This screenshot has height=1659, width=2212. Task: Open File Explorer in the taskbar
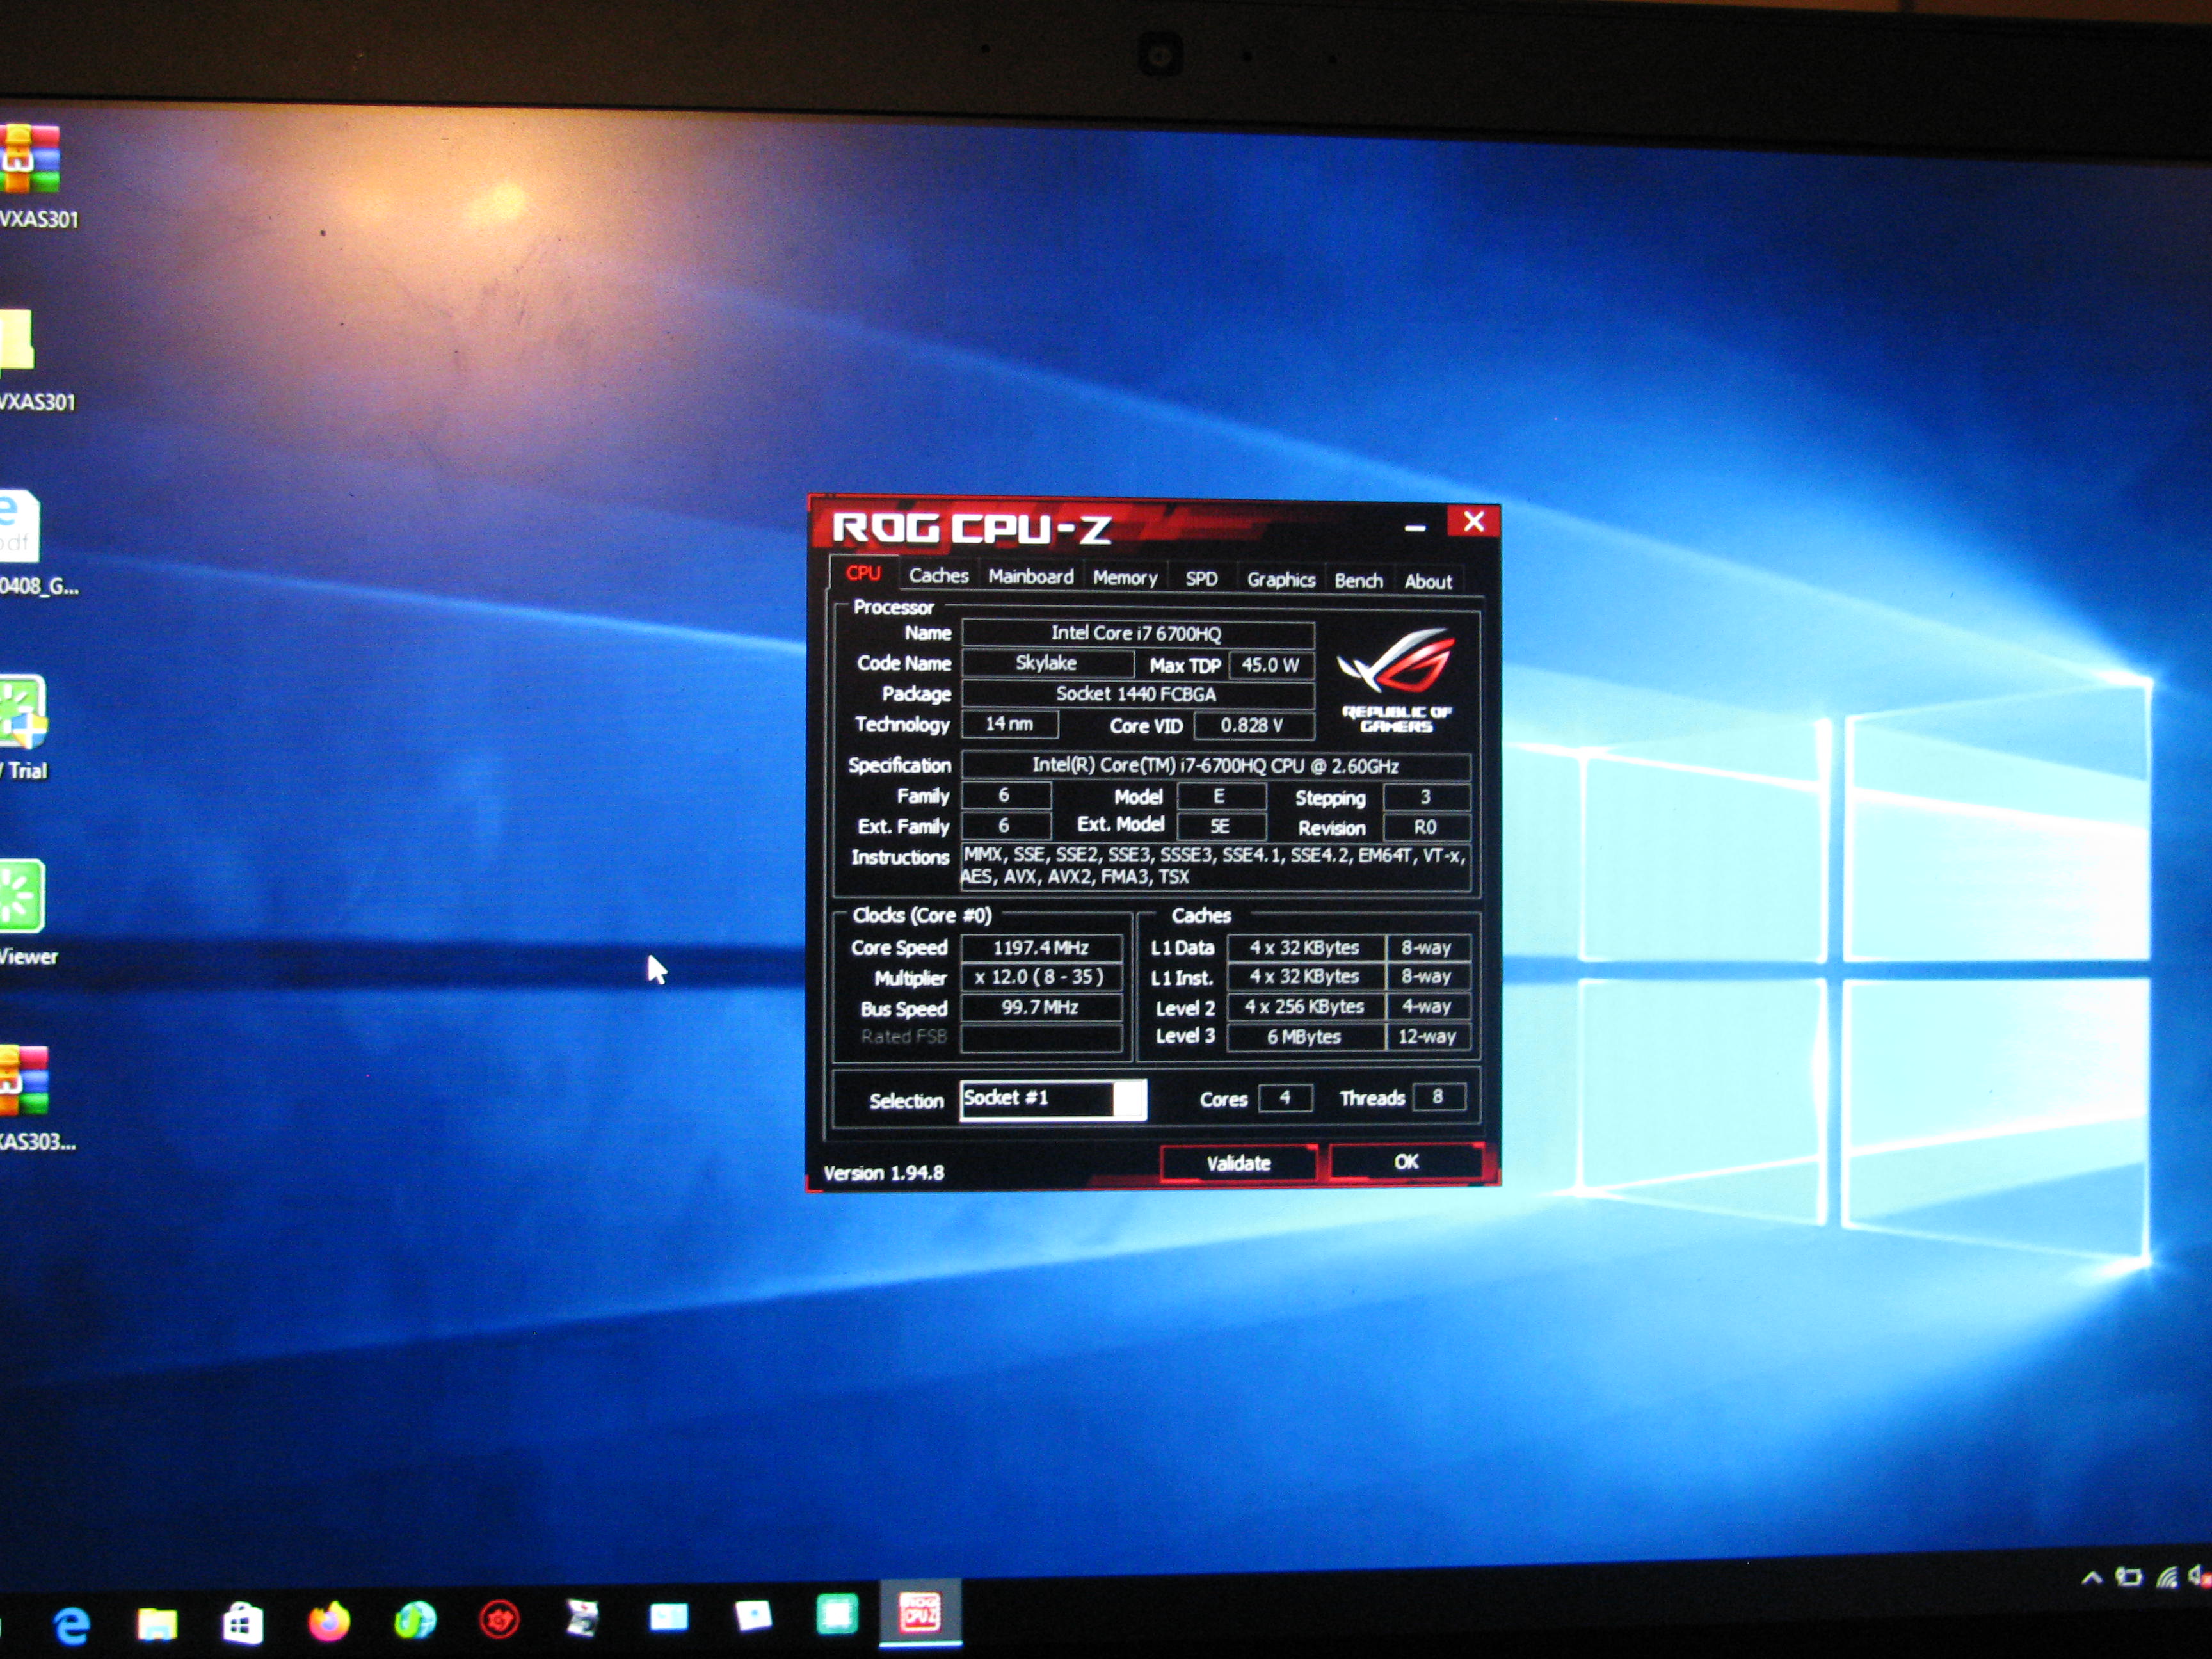157,1624
